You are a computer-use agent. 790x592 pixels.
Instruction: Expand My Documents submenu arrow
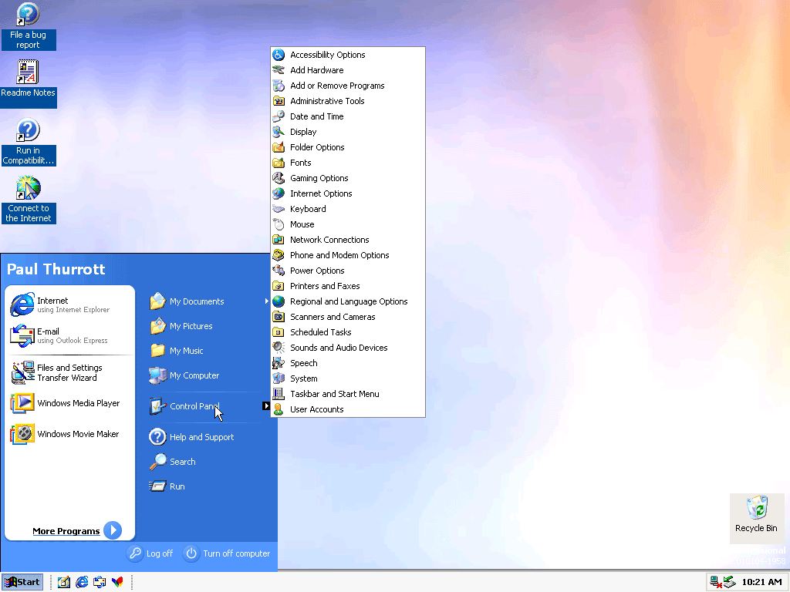tap(267, 301)
